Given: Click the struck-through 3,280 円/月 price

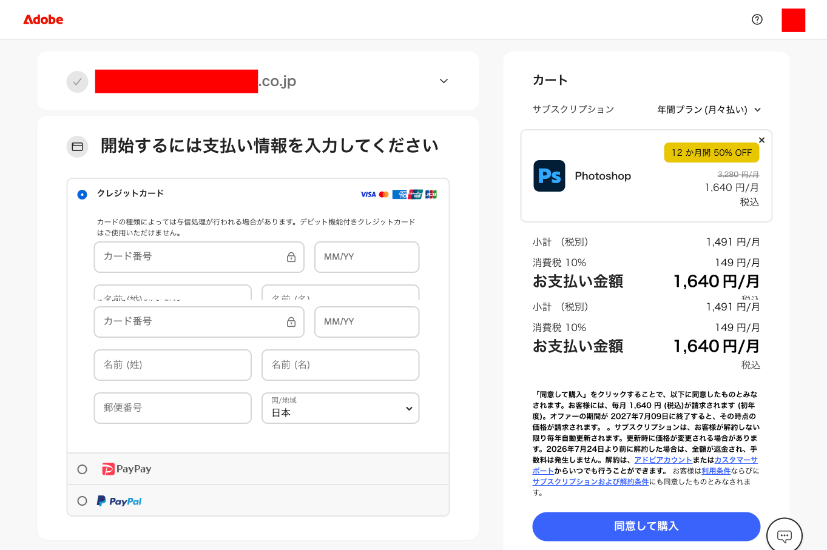Looking at the screenshot, I should tap(738, 175).
